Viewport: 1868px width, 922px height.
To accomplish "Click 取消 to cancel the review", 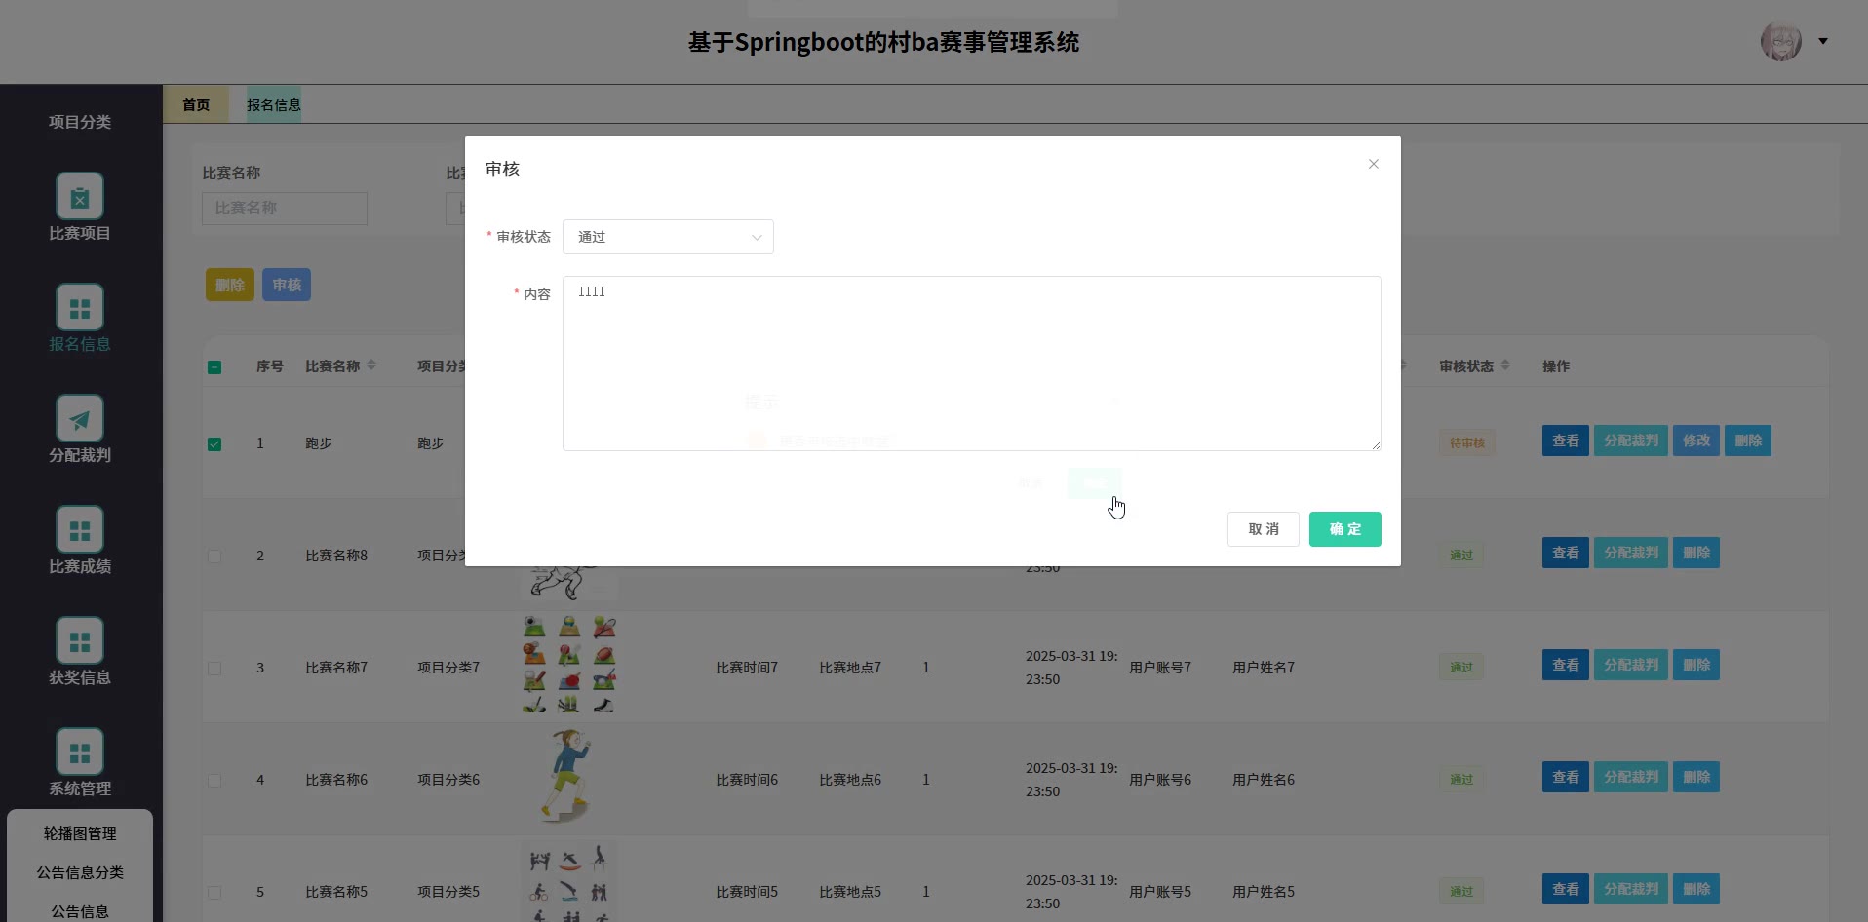I will [x=1264, y=529].
